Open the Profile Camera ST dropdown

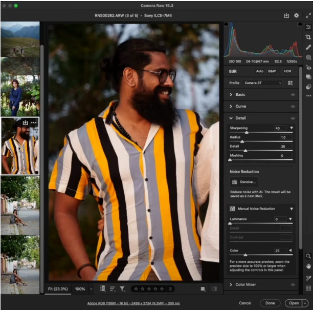click(263, 82)
